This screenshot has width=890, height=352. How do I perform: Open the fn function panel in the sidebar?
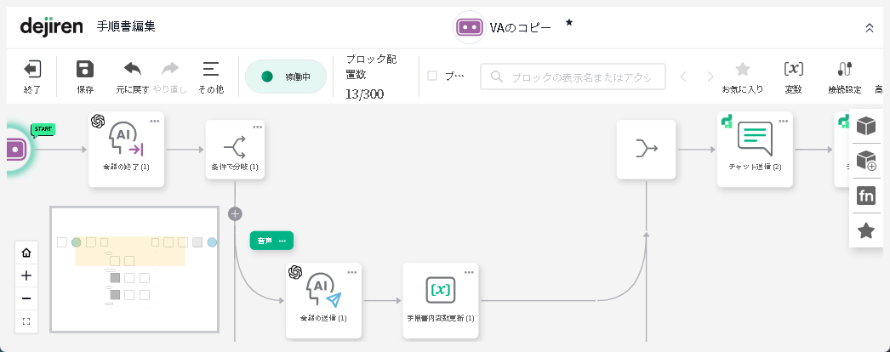pos(866,196)
